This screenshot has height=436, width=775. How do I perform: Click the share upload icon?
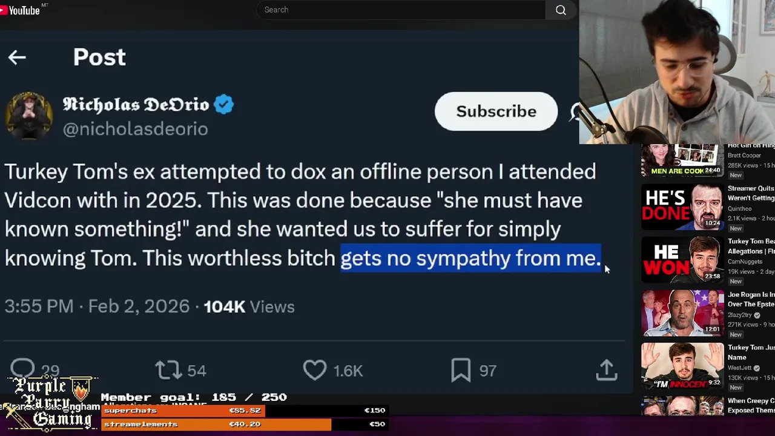(606, 370)
